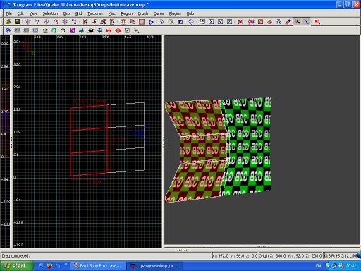The image size is (361, 271).
Task: Toggle free scaling
Action: [202, 22]
